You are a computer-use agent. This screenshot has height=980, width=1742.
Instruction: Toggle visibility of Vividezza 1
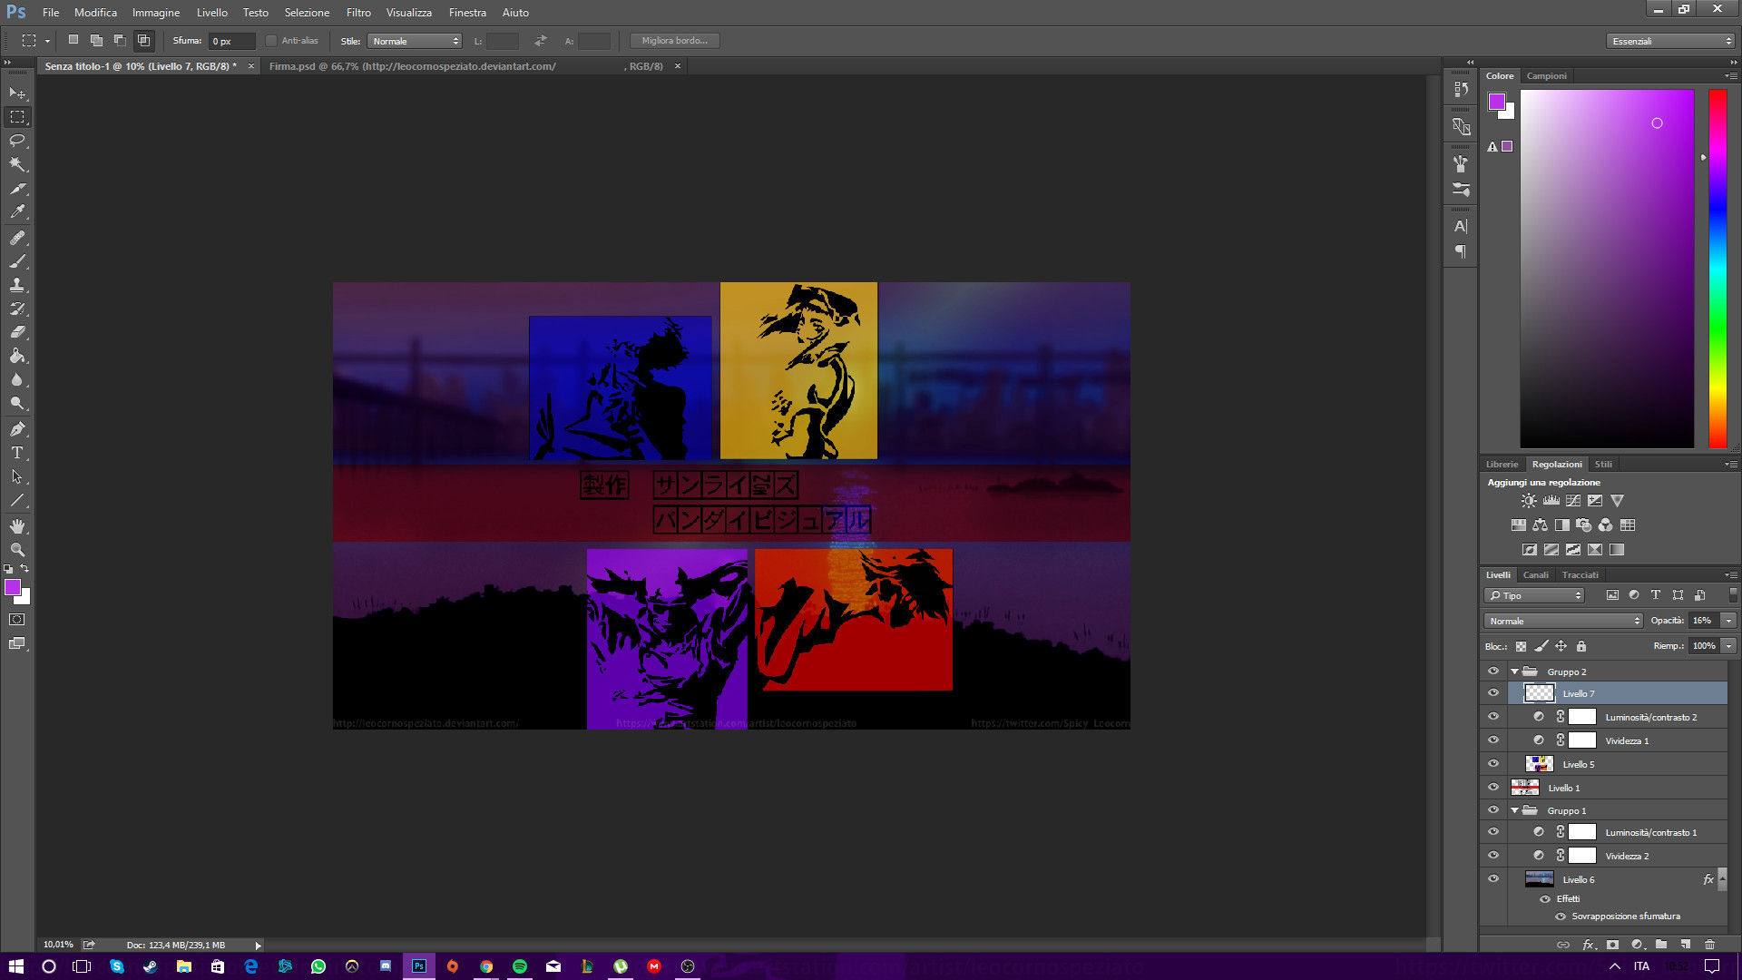point(1493,740)
